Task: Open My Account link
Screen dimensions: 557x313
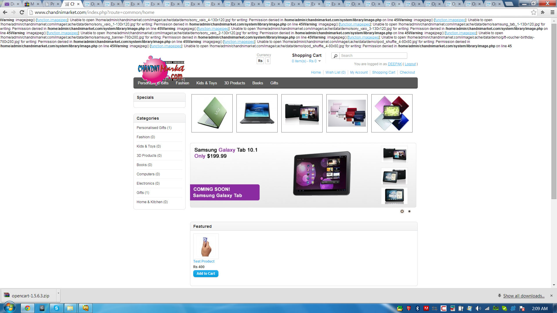Action: [x=359, y=72]
